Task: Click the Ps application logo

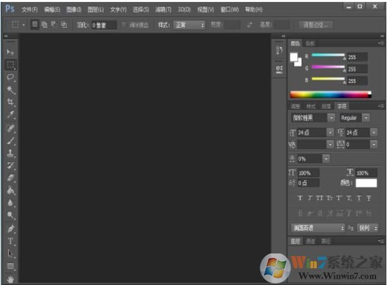Action: coord(10,9)
